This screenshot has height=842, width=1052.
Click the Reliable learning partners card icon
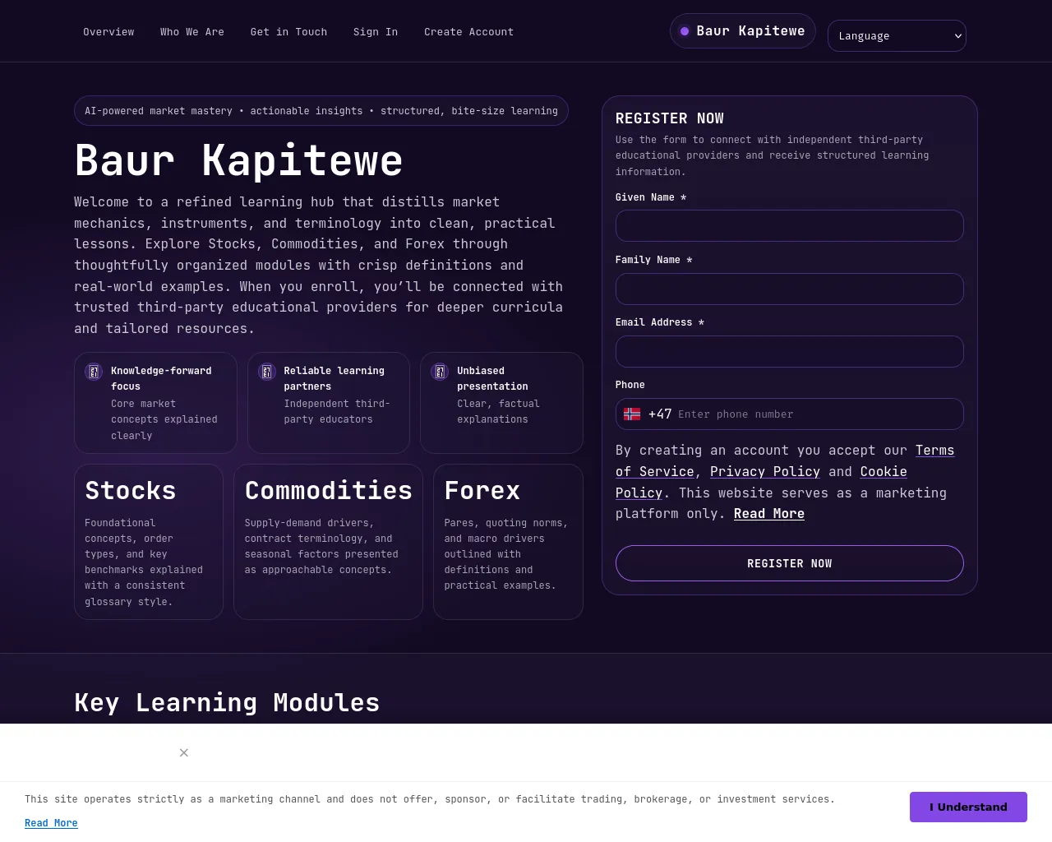tap(266, 372)
